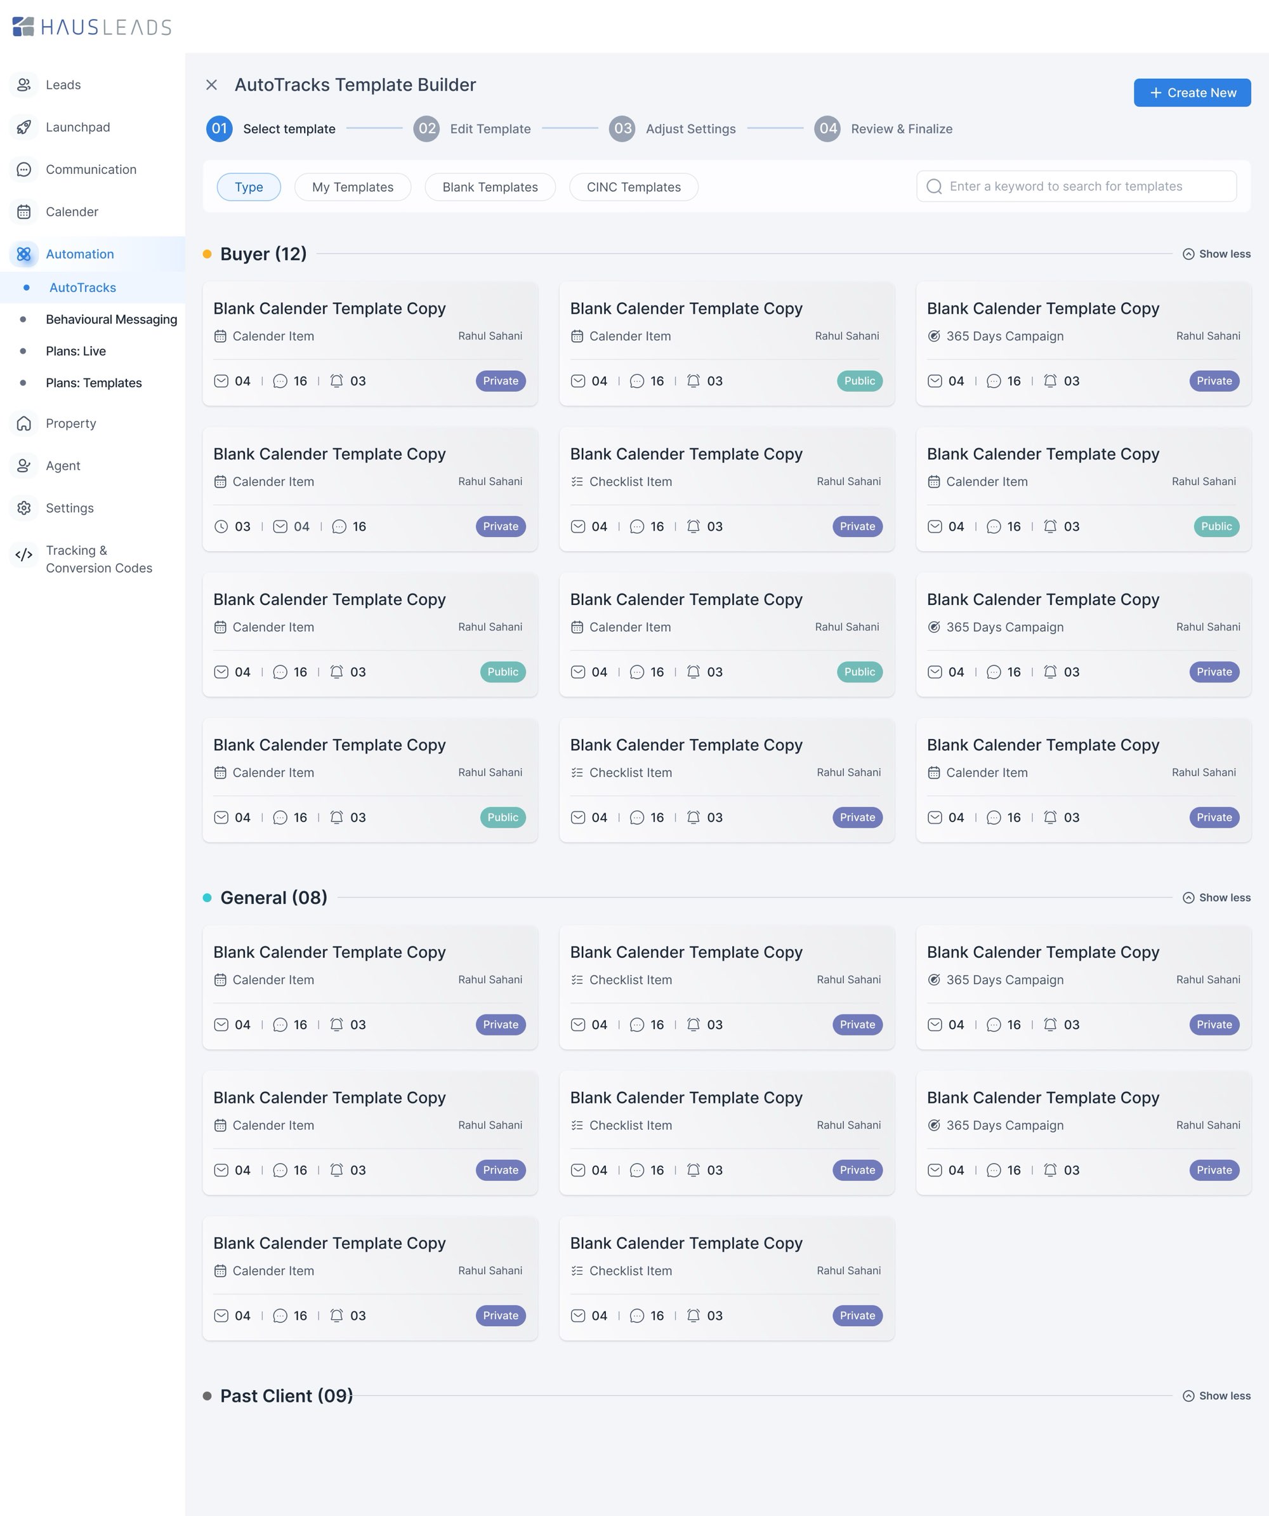Viewport: 1269px width, 1516px height.
Task: Click step 02 circle
Action: (x=426, y=128)
